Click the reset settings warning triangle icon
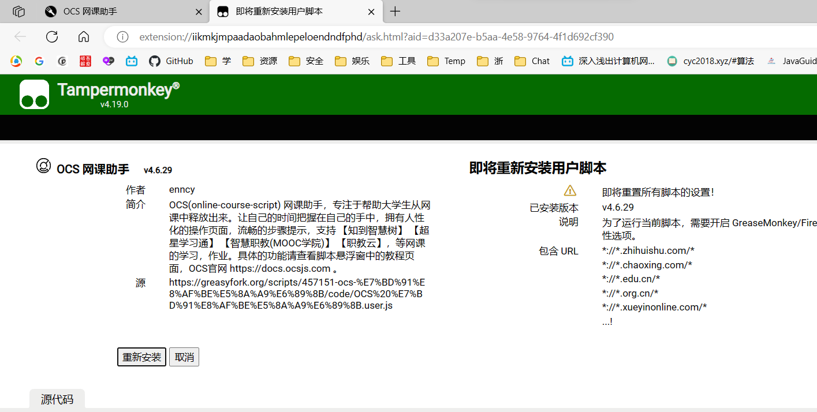The image size is (817, 412). [x=570, y=190]
